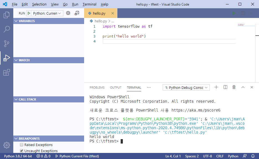Open the Edit menu

(x=25, y=4)
